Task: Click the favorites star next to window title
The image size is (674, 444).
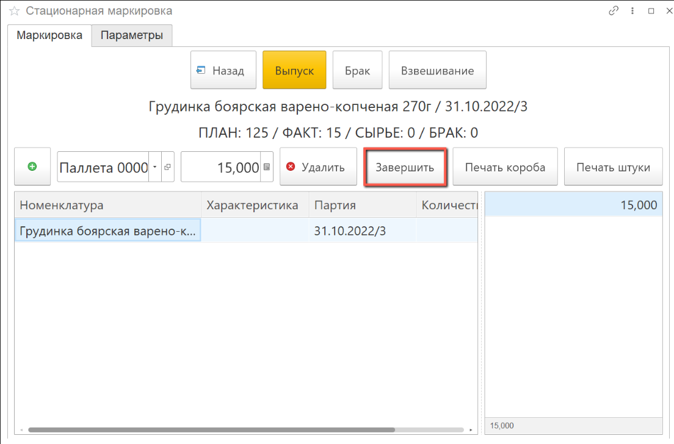Action: click(13, 11)
